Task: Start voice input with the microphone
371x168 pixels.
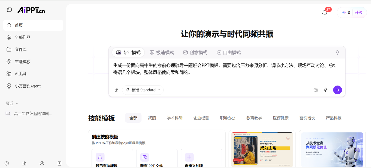Action: [326, 90]
